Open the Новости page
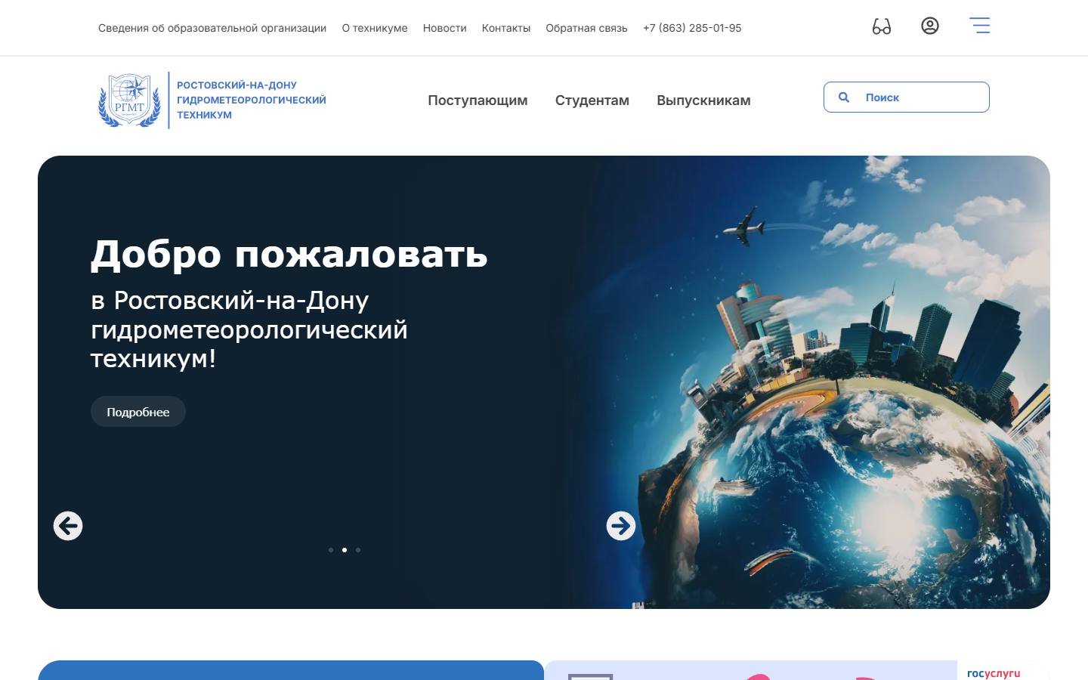1088x680 pixels. point(444,28)
